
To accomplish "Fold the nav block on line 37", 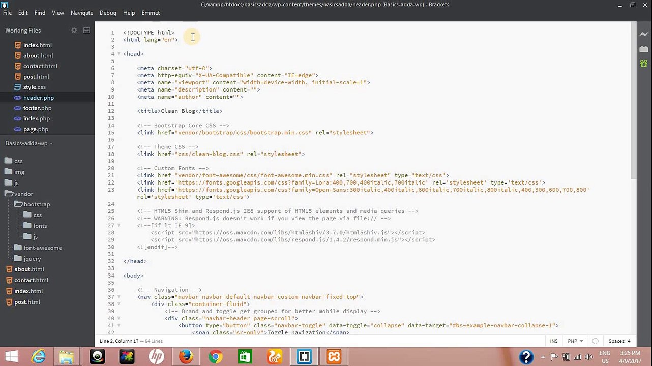I will tap(119, 297).
